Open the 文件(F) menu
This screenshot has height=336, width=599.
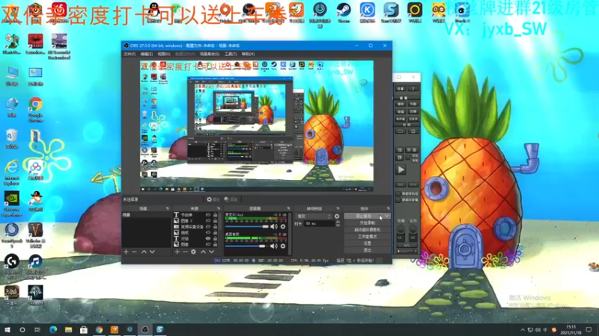point(130,54)
